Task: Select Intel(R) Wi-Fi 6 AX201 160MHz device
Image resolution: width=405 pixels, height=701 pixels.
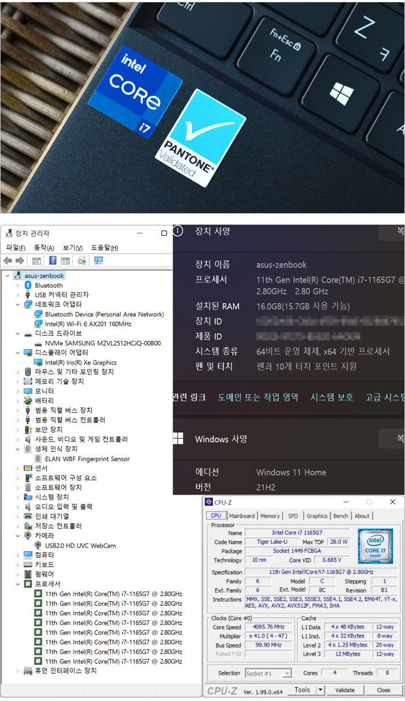Action: [88, 324]
